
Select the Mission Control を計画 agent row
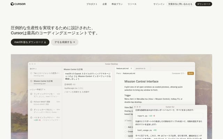[x=45, y=82]
